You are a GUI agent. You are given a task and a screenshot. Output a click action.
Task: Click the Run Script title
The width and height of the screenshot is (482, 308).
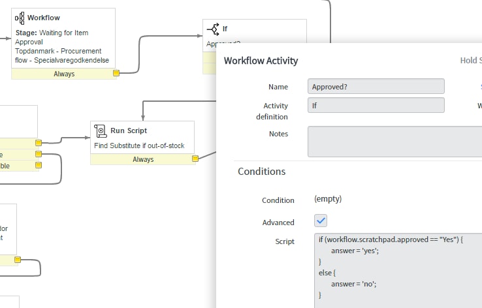[x=129, y=131]
